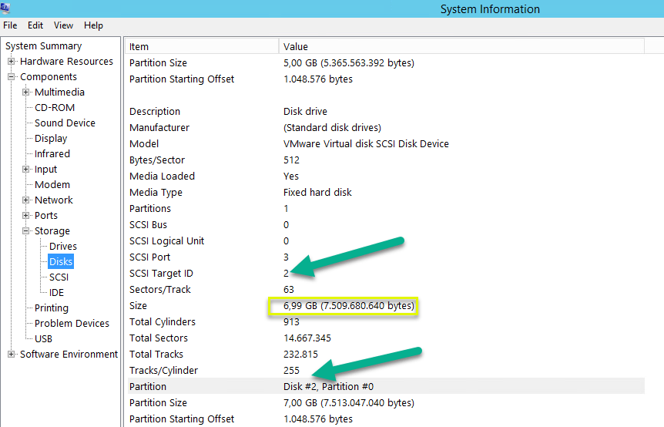
Task: Open the Help menu
Action: [93, 25]
